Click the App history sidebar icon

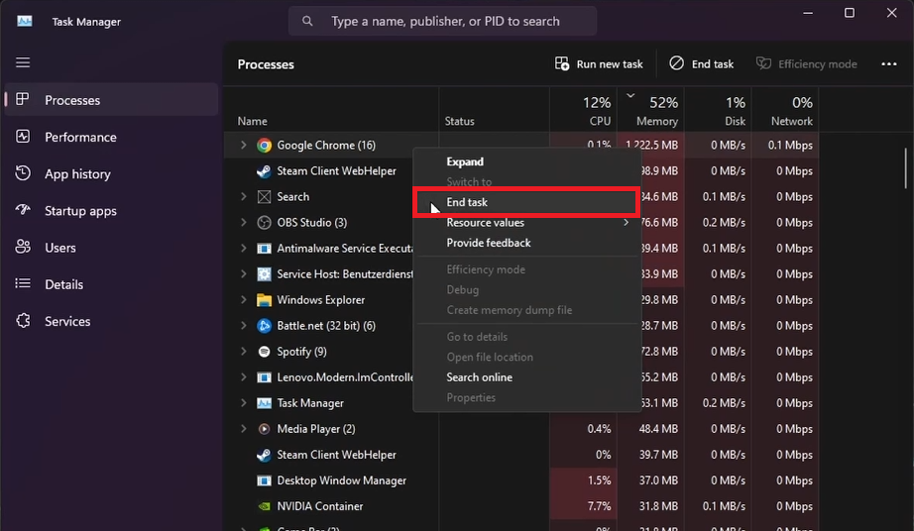(23, 173)
